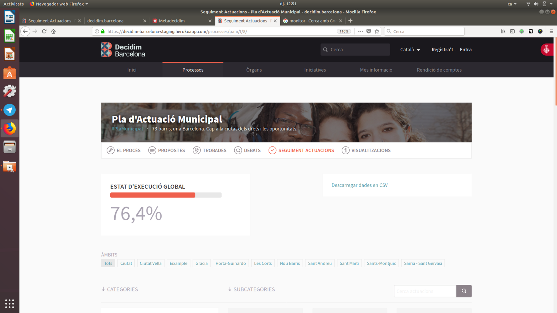Expand the CATEGORIES sorter
557x313 pixels.
point(120,289)
